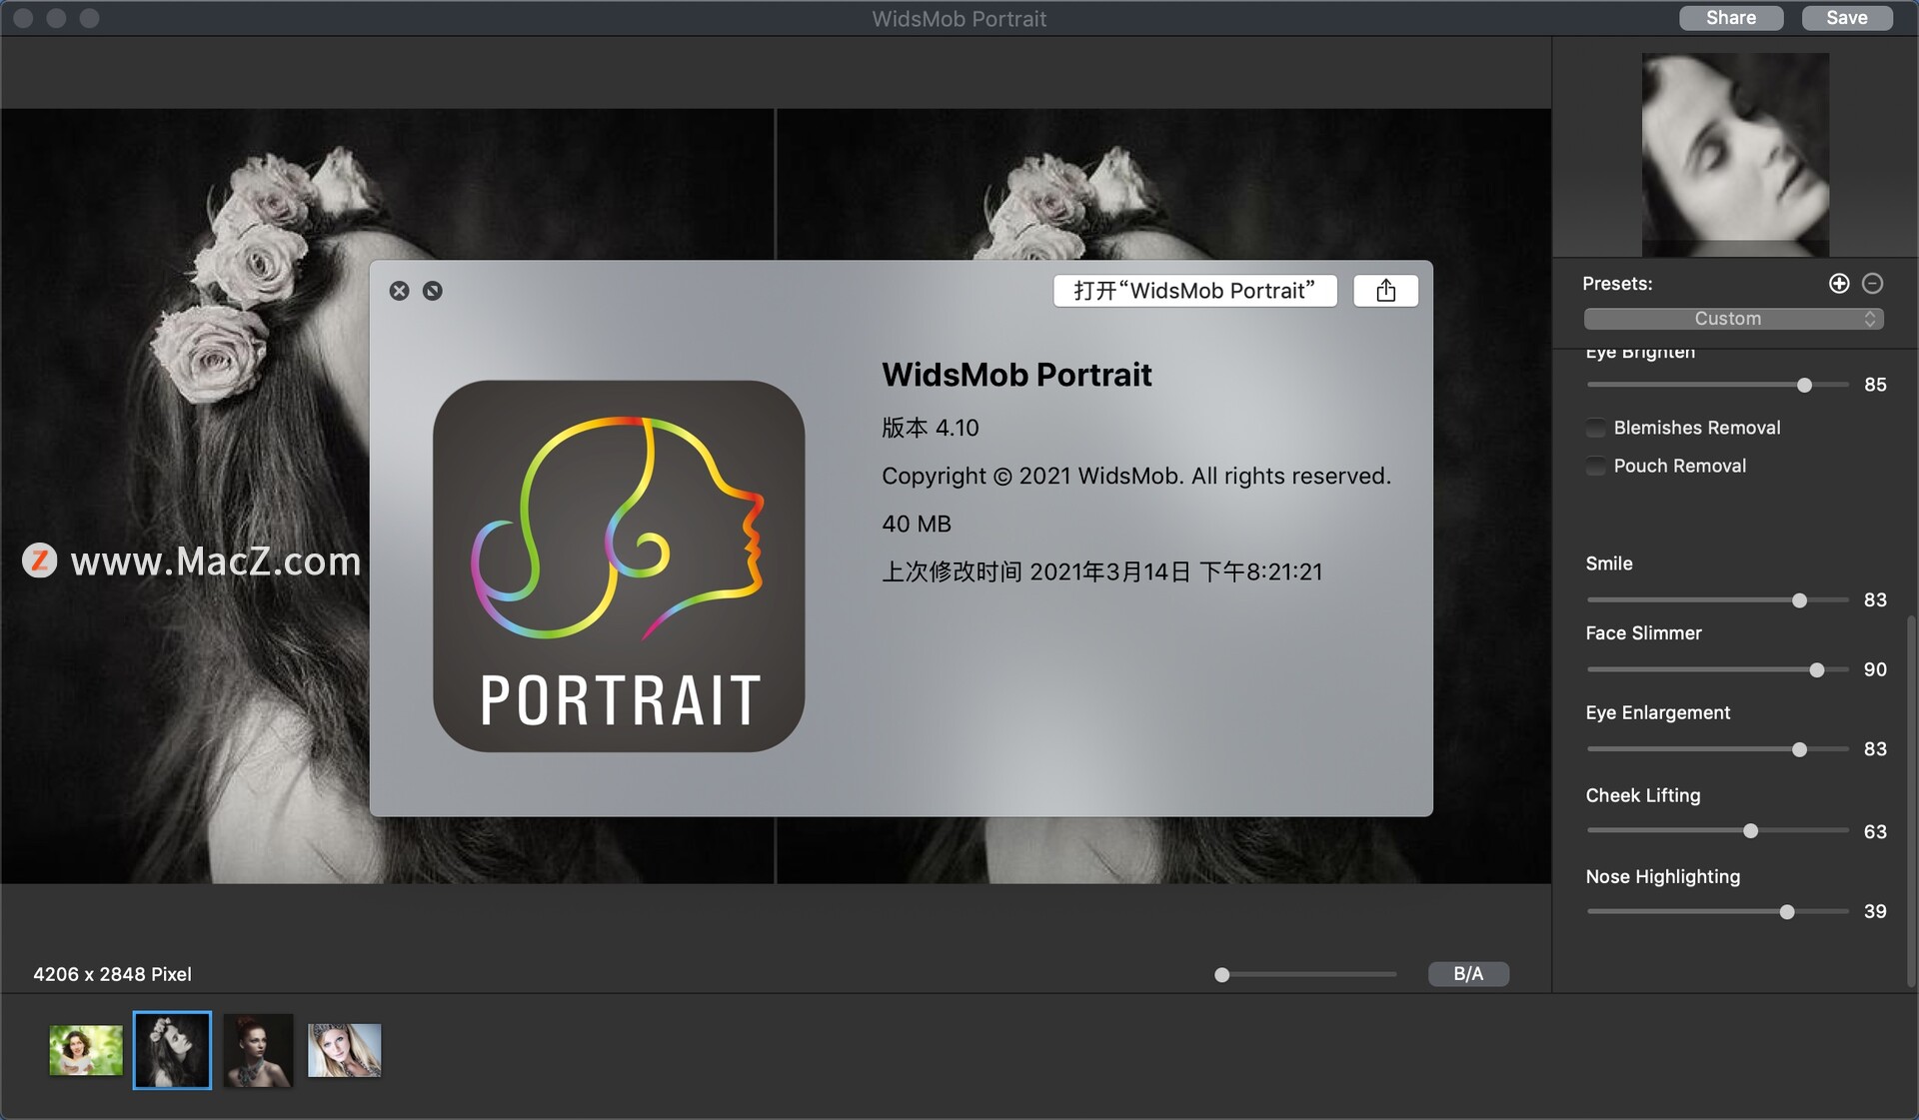Click the Nose Highlighting value 39
The height and width of the screenshot is (1120, 1919).
[1875, 912]
